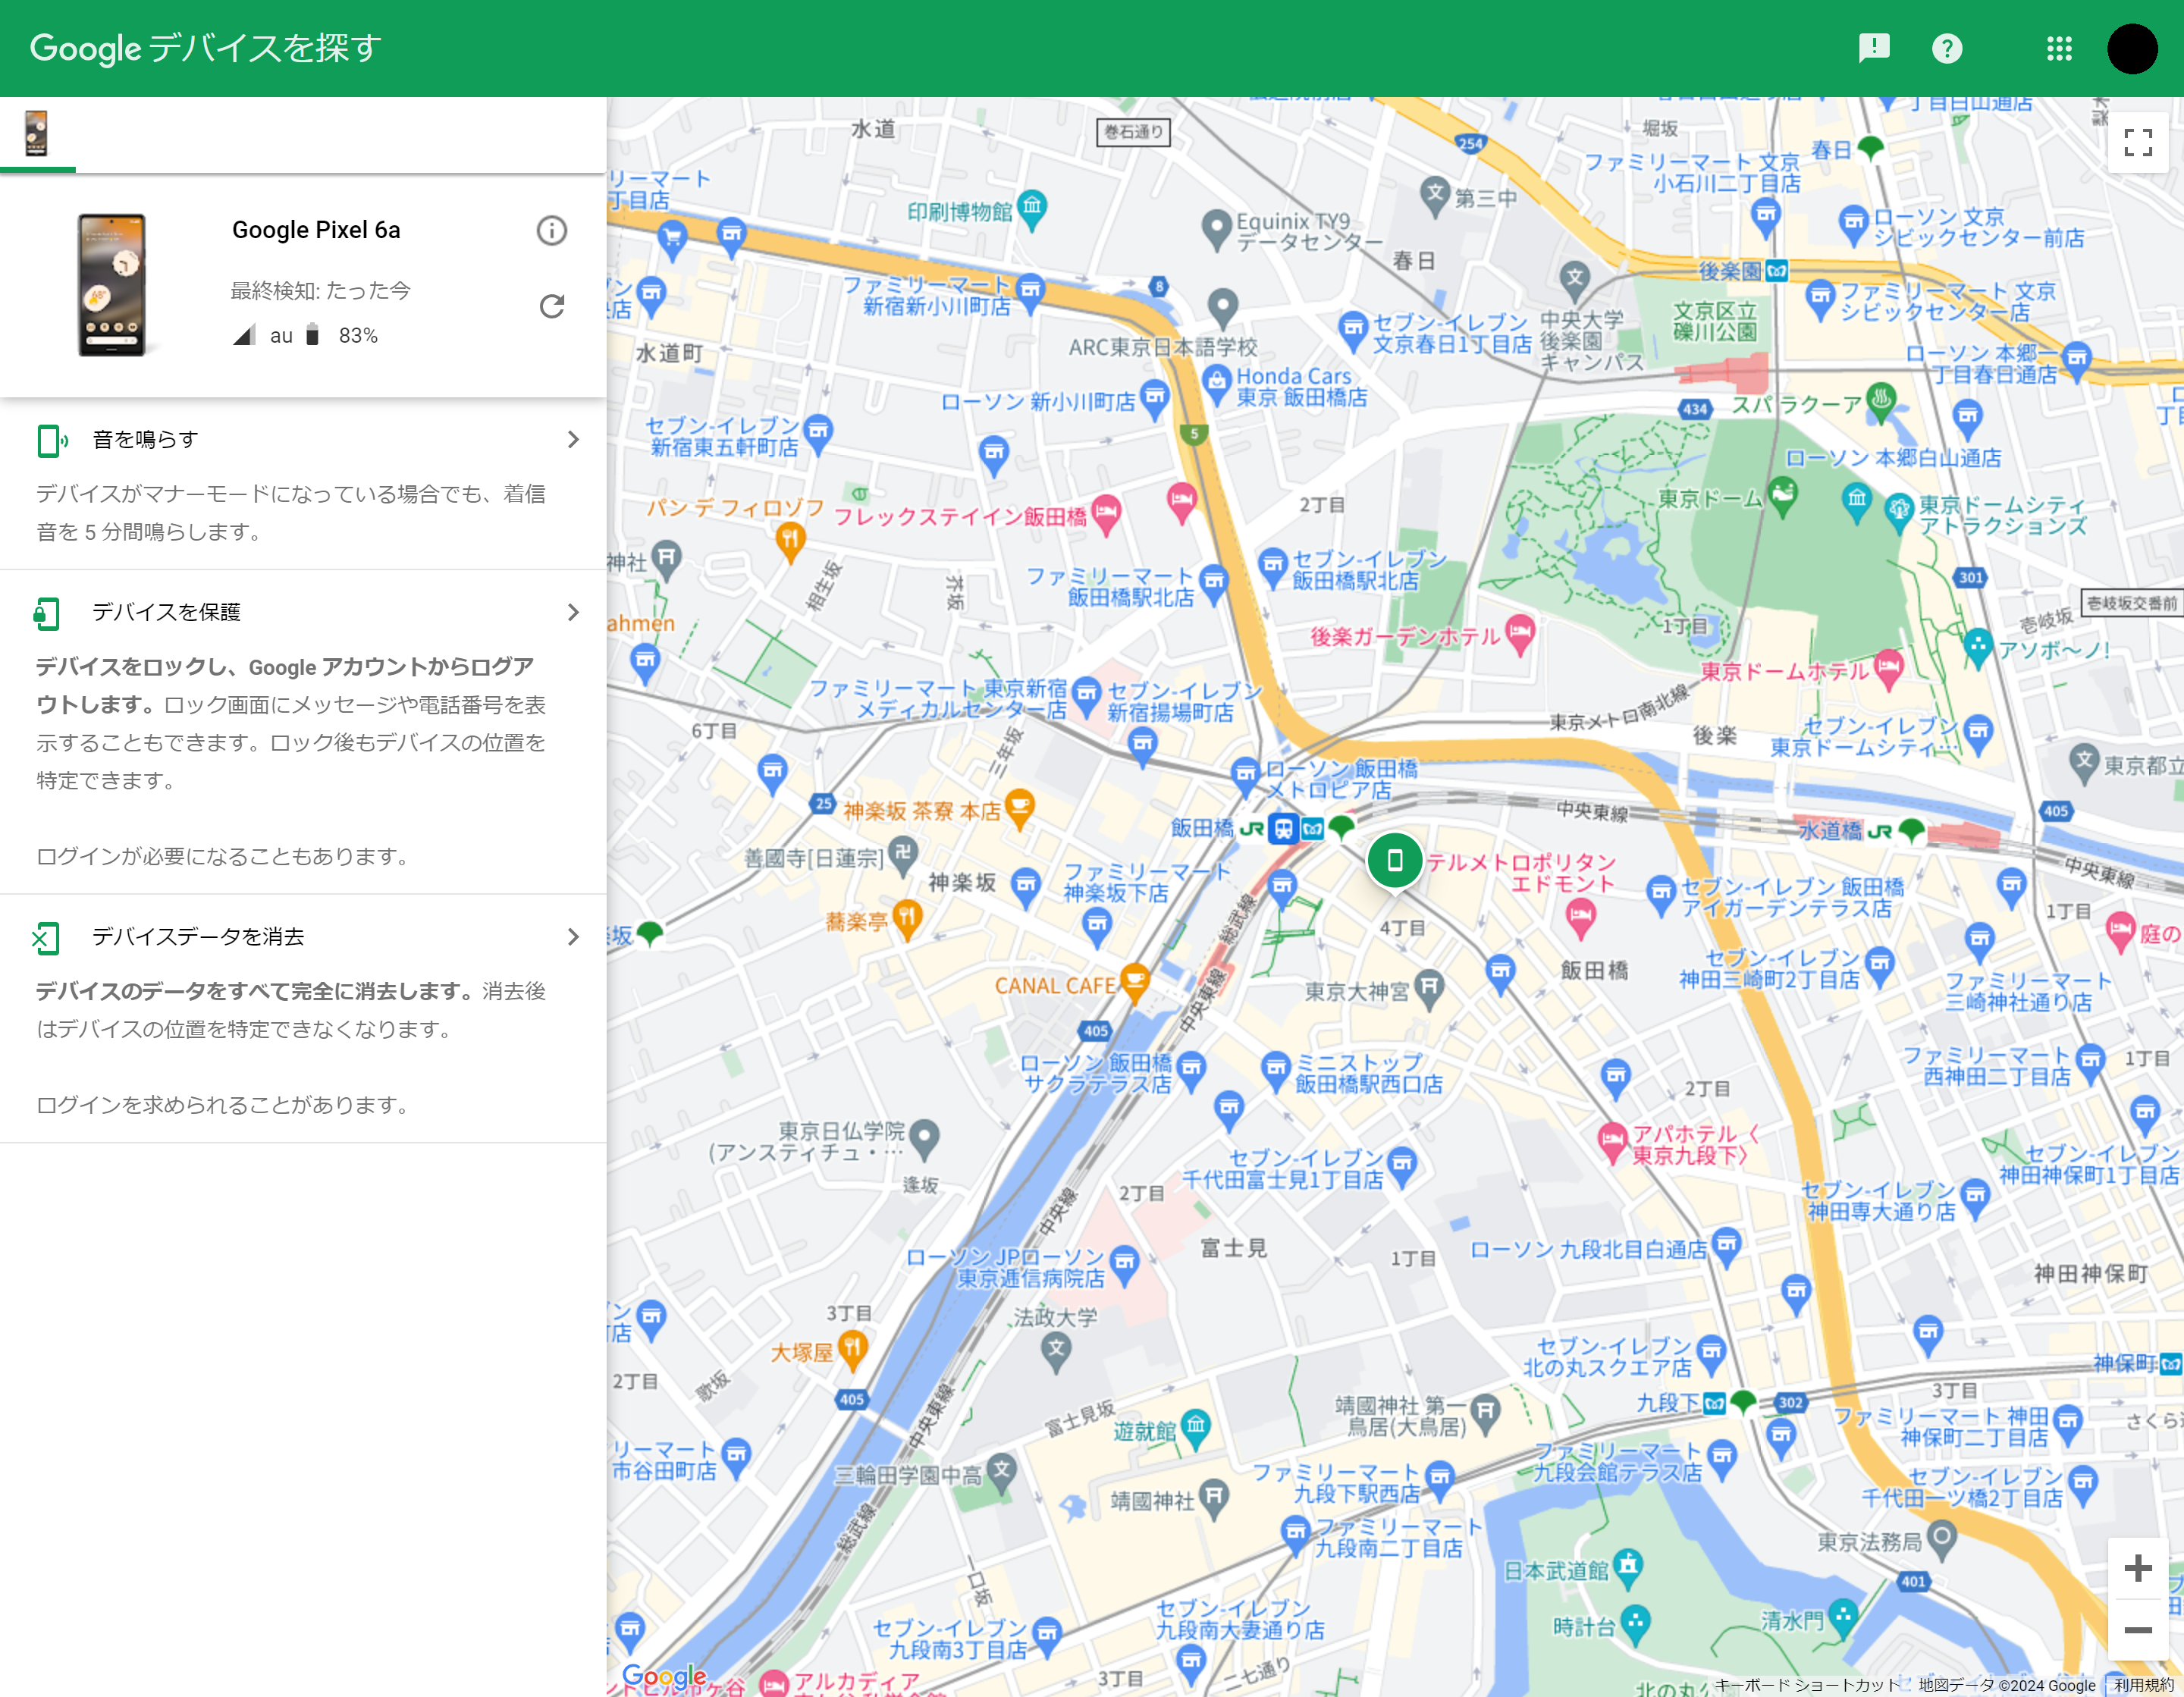The image size is (2184, 1697).
Task: Click 後楽園 subway station icon
Action: pyautogui.click(x=1776, y=271)
